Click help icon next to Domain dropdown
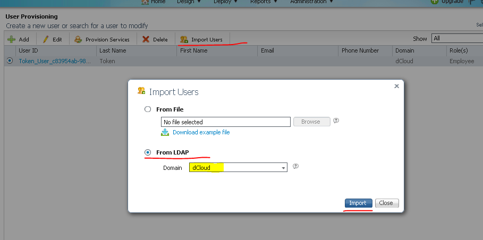This screenshot has height=240, width=483. pos(295,167)
